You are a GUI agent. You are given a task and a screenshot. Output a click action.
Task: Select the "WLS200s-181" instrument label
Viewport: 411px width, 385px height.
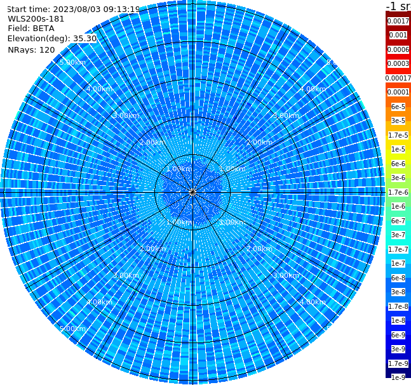point(36,19)
